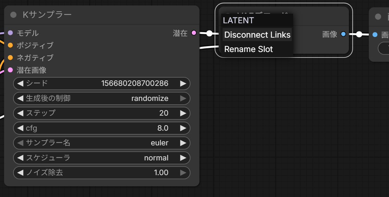The image size is (389, 197).
Task: Click the ノイズ除去 value 1.00
Action: (161, 172)
